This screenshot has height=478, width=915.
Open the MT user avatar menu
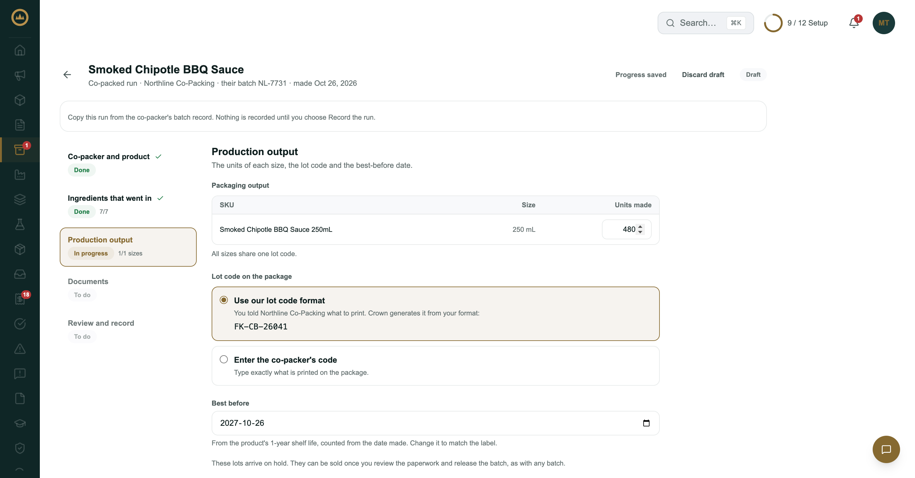(x=883, y=23)
